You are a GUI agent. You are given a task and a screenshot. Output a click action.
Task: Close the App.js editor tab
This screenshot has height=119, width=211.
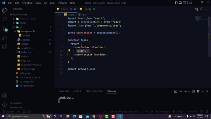75,9
